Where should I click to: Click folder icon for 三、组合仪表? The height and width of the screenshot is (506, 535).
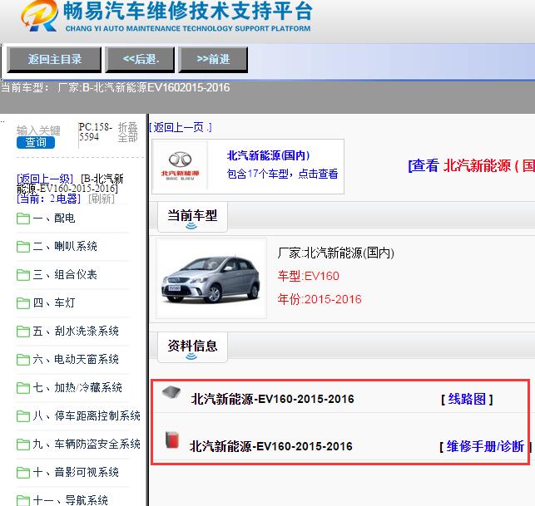23,275
